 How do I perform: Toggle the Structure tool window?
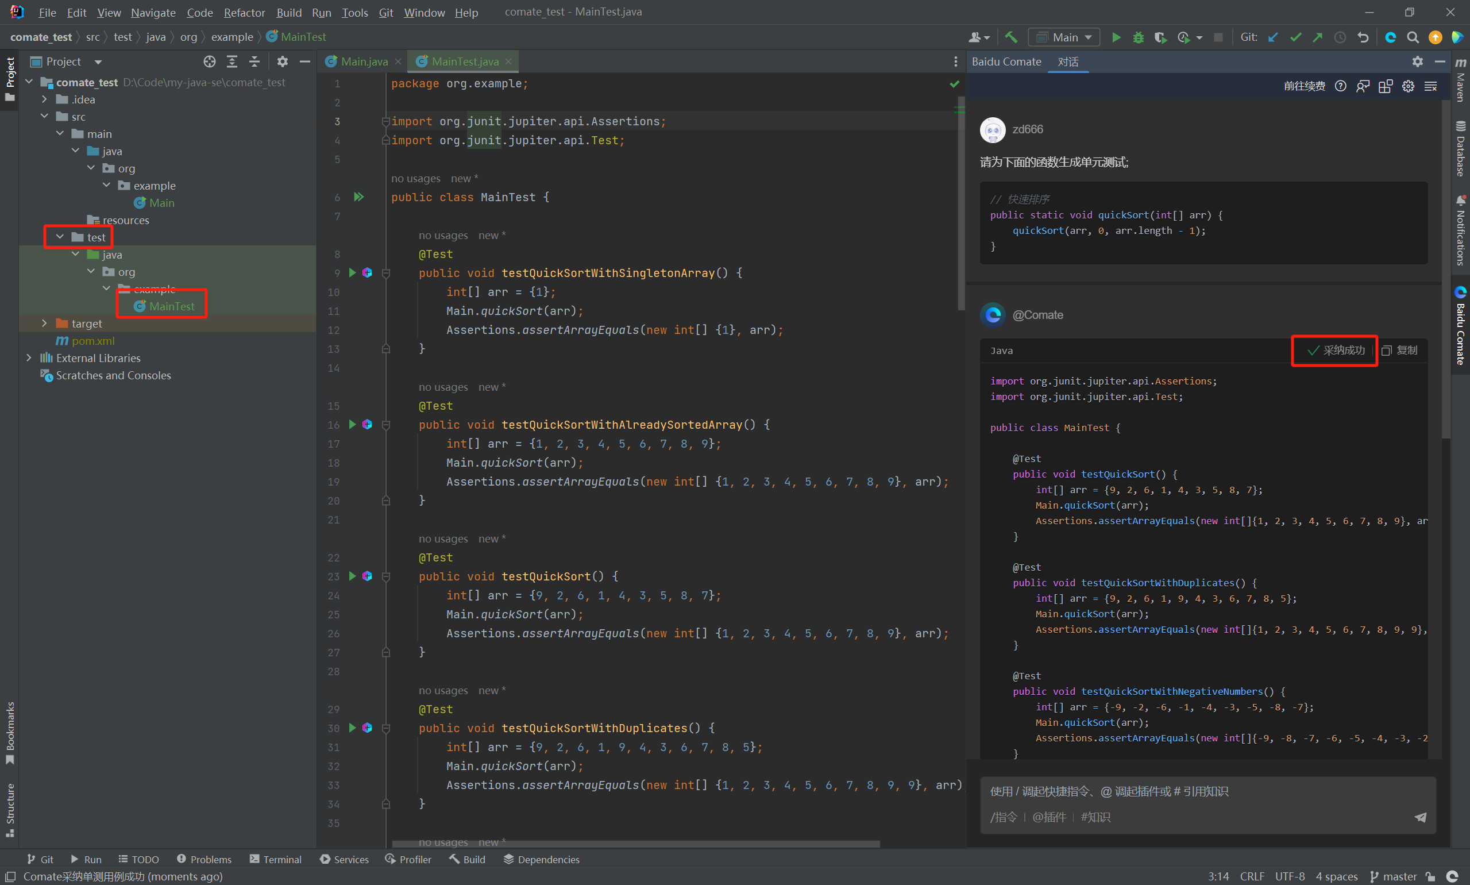point(10,808)
